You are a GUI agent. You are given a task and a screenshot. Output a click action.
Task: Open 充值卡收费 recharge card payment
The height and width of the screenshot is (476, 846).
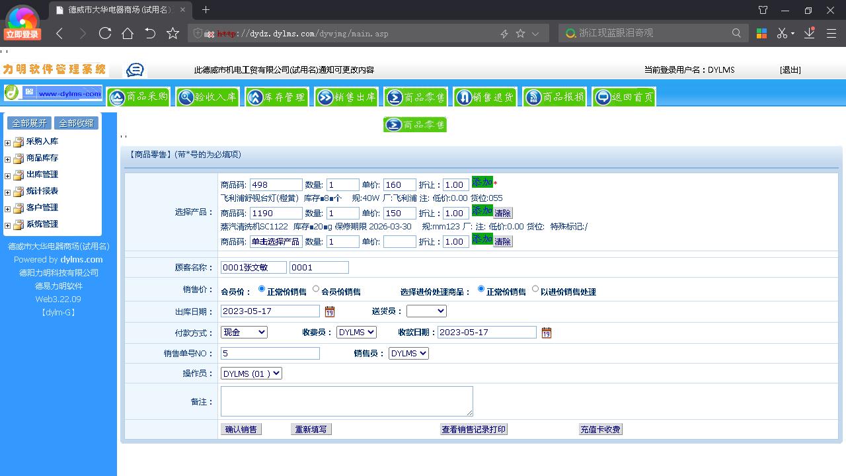[x=600, y=428]
